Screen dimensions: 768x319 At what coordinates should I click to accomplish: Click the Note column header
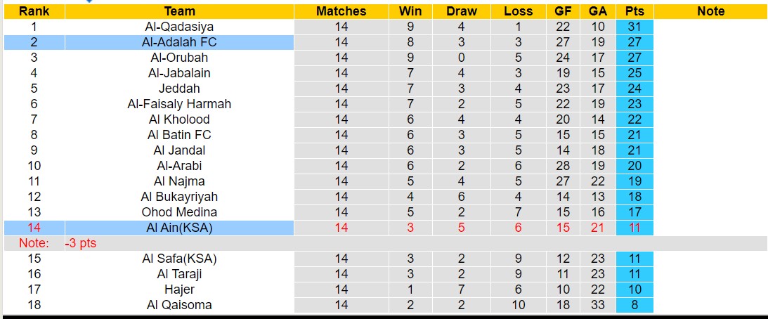click(x=711, y=11)
